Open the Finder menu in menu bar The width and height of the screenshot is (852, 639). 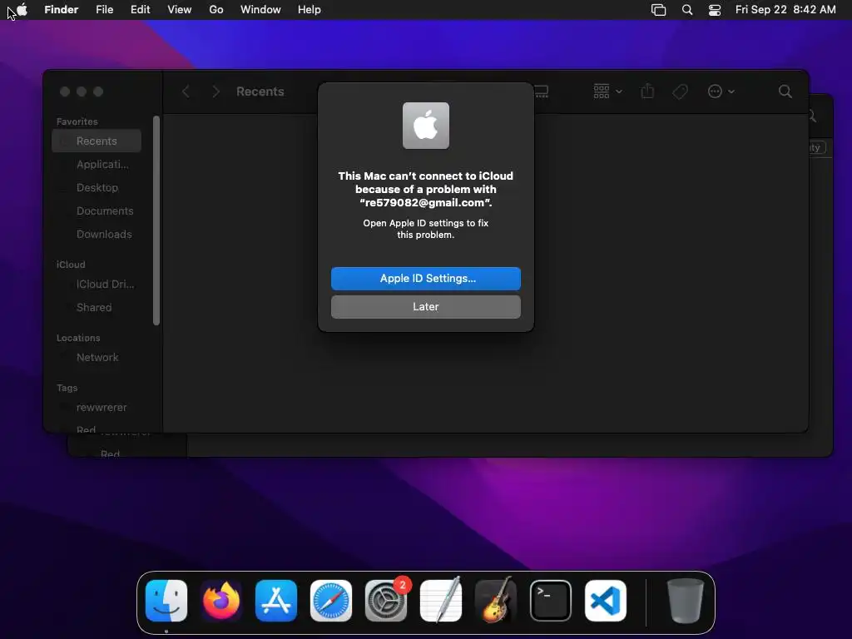[x=61, y=9]
